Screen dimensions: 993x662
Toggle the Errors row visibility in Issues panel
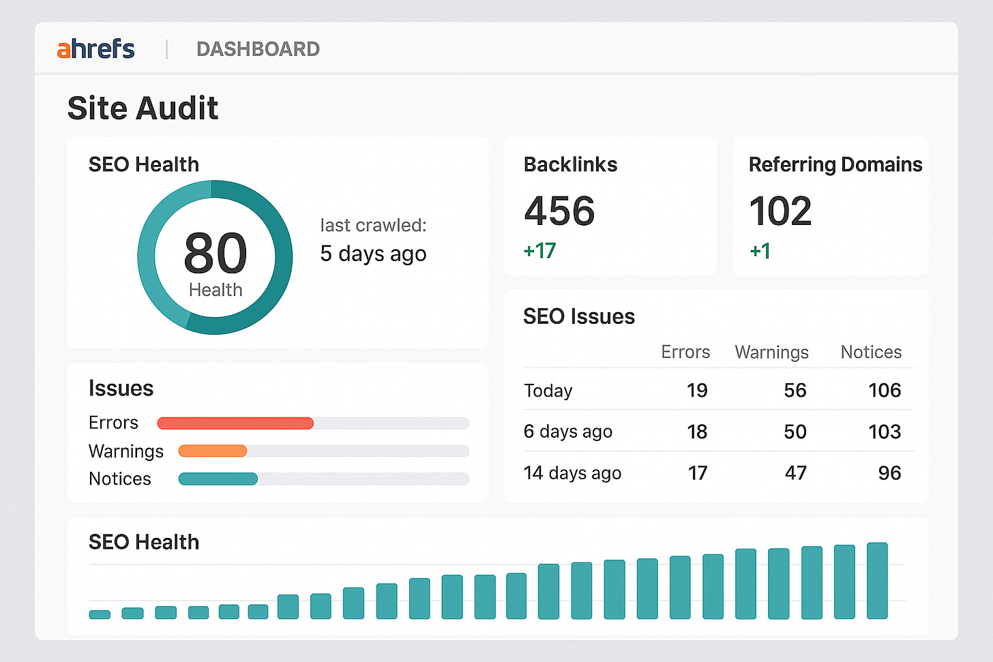coord(113,423)
